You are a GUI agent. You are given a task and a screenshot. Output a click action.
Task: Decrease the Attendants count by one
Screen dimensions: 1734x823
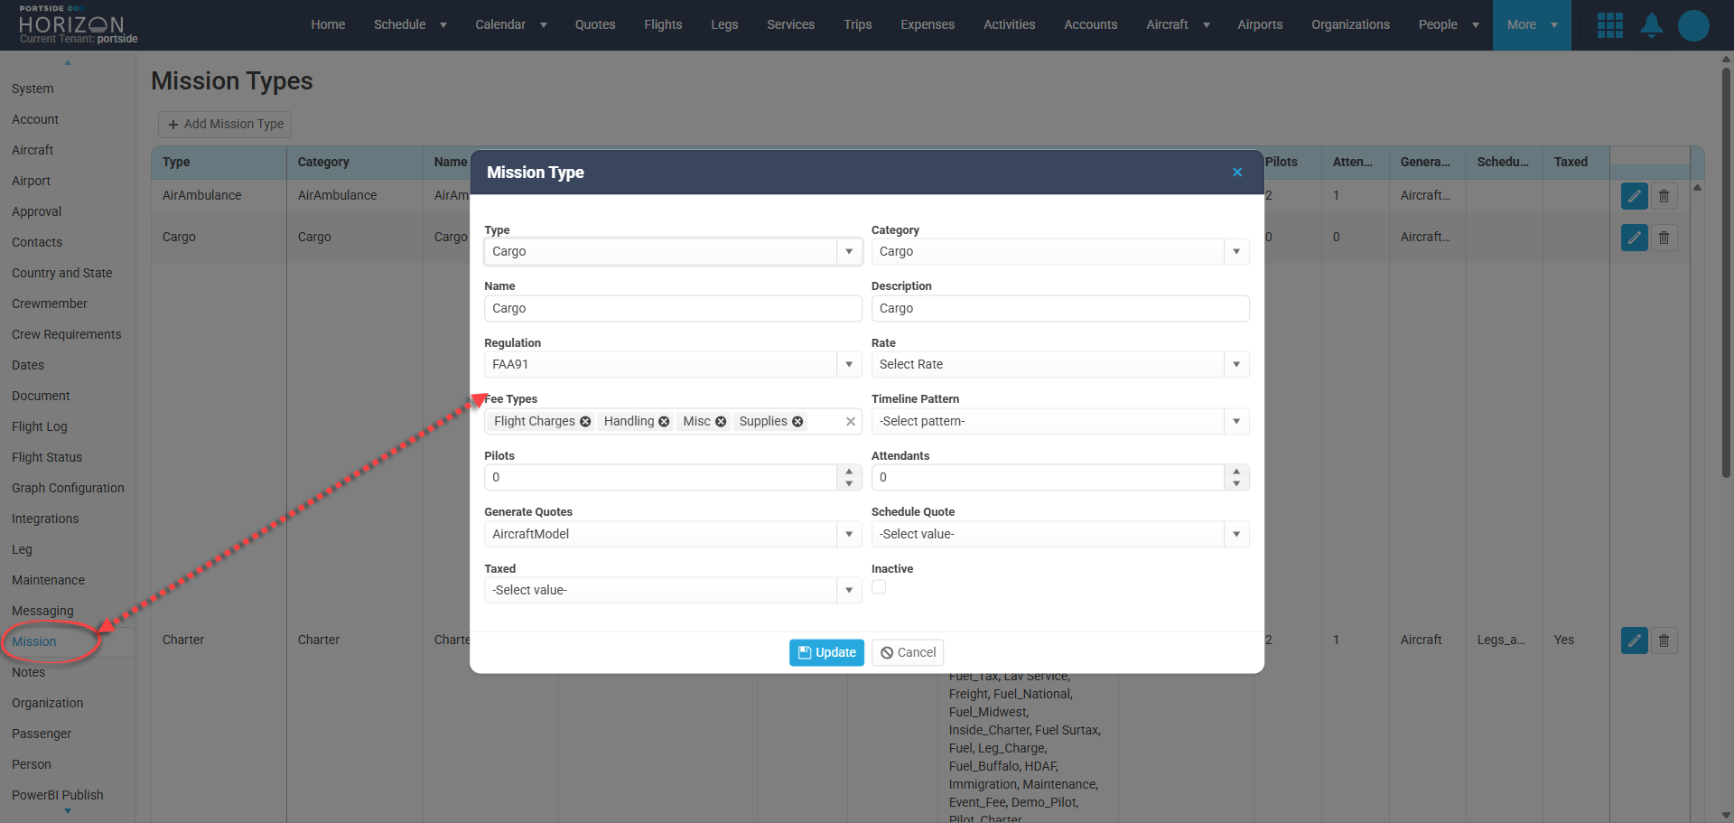pos(1236,483)
